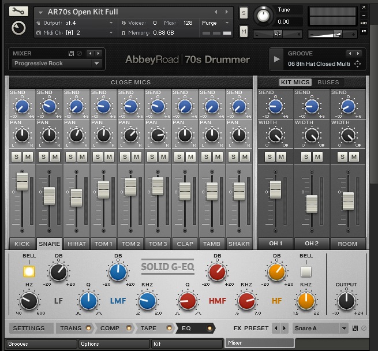Open the SETTINGS panel
This screenshot has height=351, width=378.
click(31, 328)
